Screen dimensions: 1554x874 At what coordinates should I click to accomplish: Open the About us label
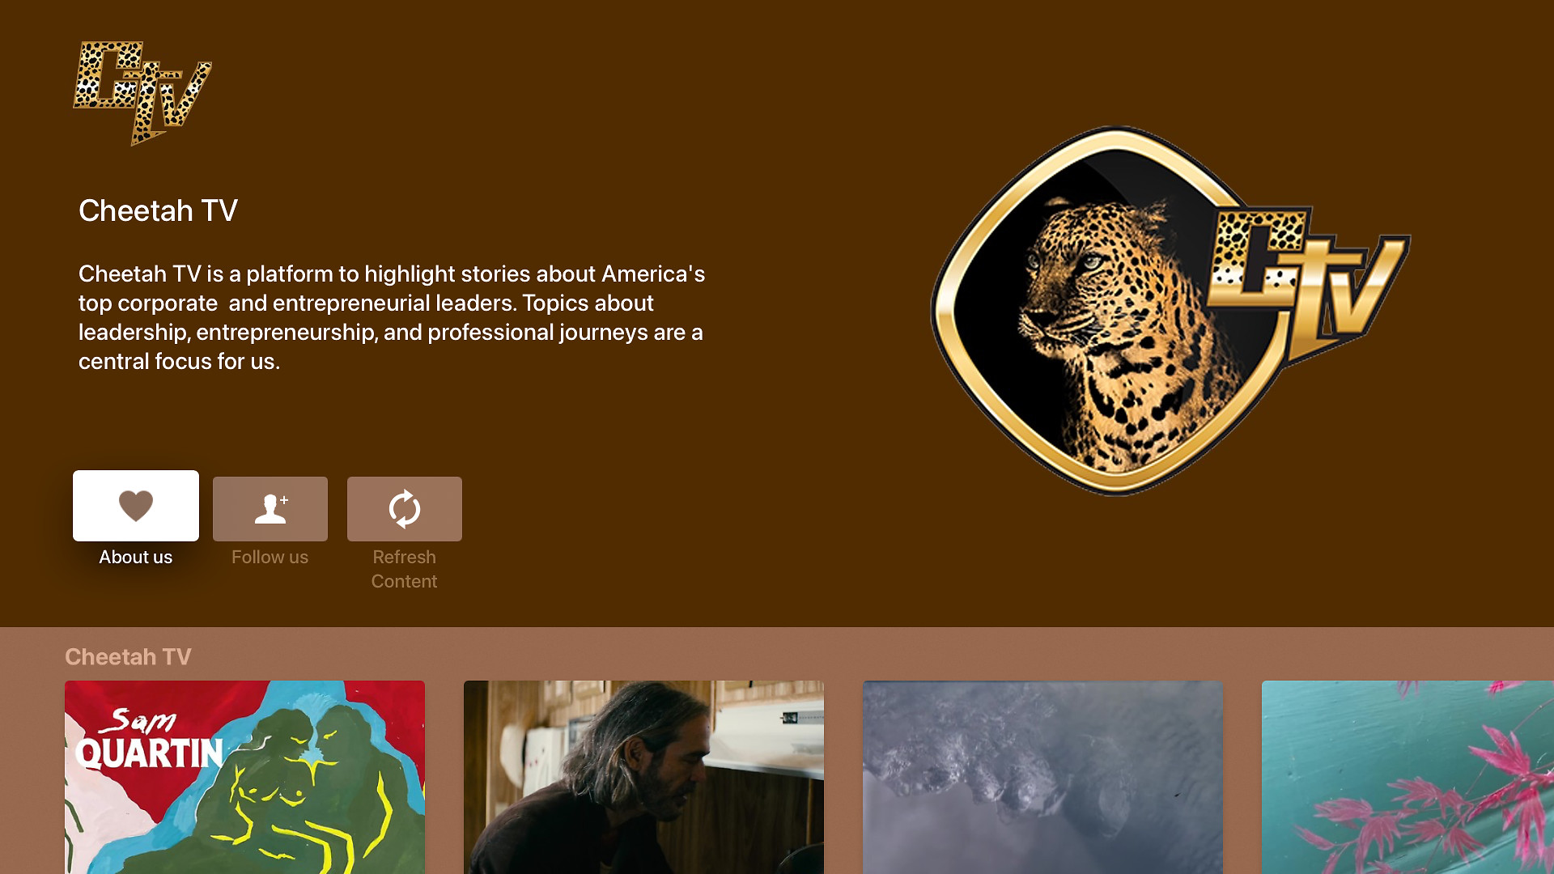pyautogui.click(x=136, y=557)
